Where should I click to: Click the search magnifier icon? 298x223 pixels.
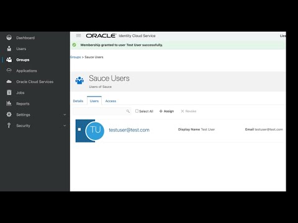click(x=128, y=111)
